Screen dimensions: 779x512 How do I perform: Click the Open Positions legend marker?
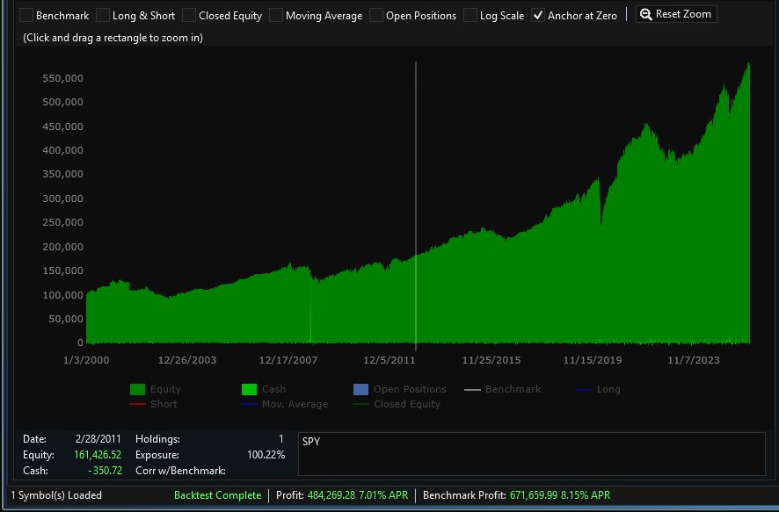(362, 389)
